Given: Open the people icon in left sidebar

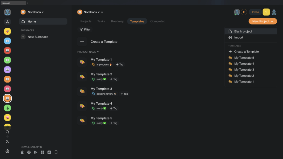Looking at the screenshot, I should tap(7, 22).
